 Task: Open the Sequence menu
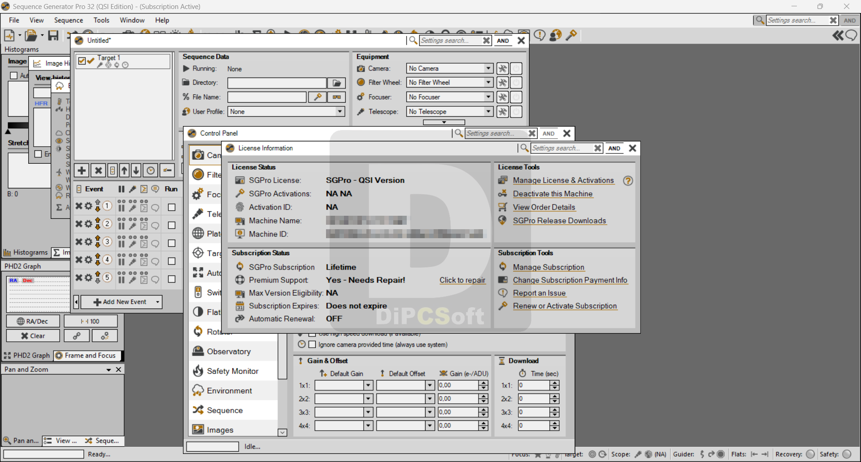point(69,20)
